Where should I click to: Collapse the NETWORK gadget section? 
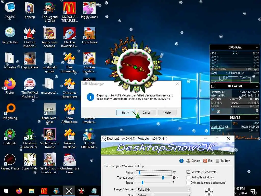pyautogui.click(x=257, y=86)
